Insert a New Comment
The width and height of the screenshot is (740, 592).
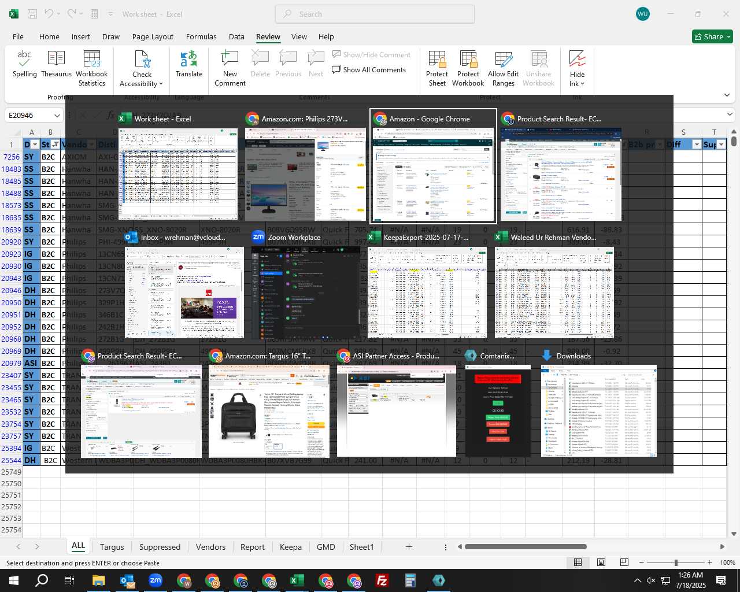coord(230,68)
